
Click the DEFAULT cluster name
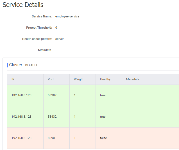tap(31, 65)
